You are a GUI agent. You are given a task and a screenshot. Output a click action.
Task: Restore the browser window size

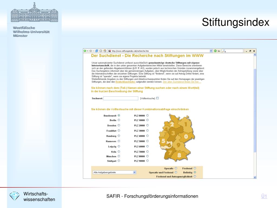pyautogui.click(x=250, y=51)
